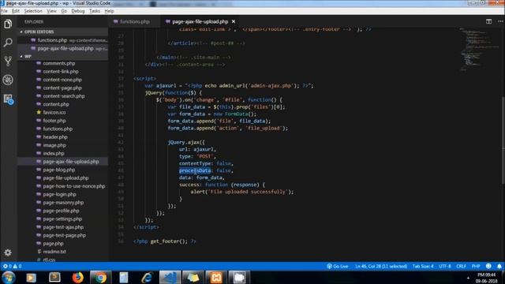This screenshot has height=284, width=505.
Task: Open content-link.php file
Action: [x=61, y=72]
